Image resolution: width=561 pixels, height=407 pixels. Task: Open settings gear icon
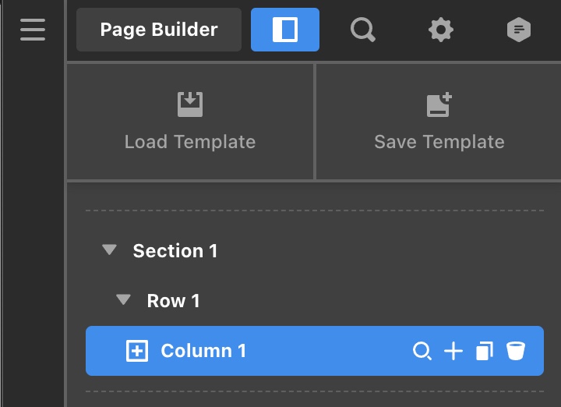441,30
